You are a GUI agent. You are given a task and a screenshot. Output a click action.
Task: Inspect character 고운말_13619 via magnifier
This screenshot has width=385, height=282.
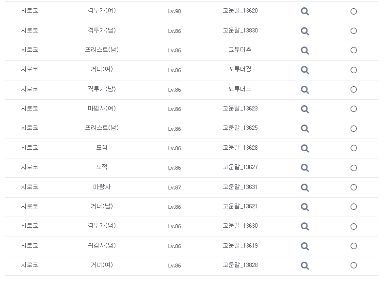coord(305,246)
